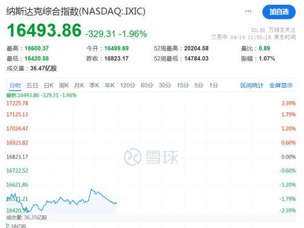Screen dimensions: 304x228
Task: Switch to the 周K weekly chart
Action: 64,85
